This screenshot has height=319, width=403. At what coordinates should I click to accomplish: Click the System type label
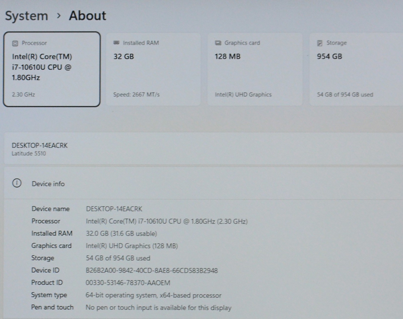point(49,295)
